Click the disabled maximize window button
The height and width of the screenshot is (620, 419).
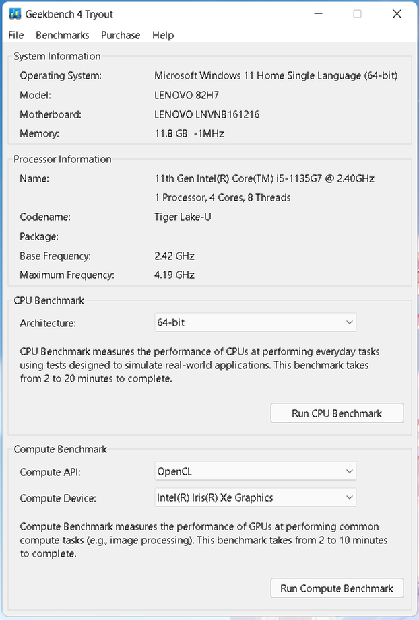(357, 14)
